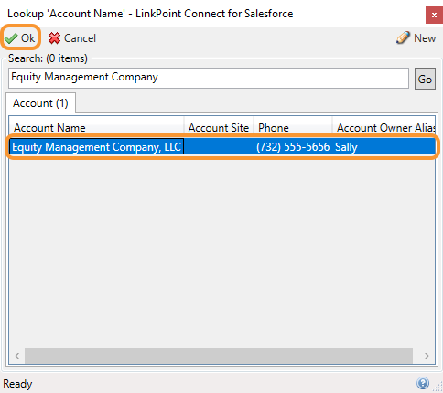Click the right scroll arrow
Image resolution: width=443 pixels, height=393 pixels.
(x=427, y=356)
